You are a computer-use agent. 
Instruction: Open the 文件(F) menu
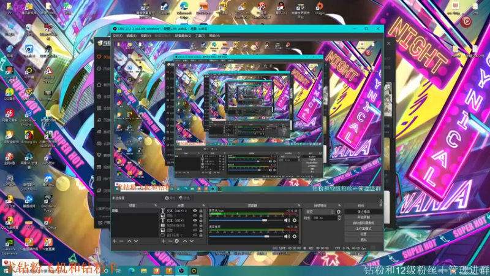coord(118,36)
